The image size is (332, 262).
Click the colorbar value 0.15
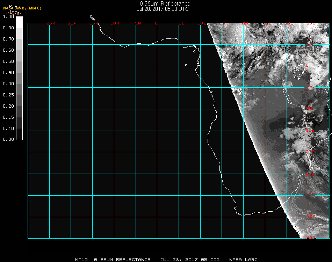pyautogui.click(x=8, y=117)
